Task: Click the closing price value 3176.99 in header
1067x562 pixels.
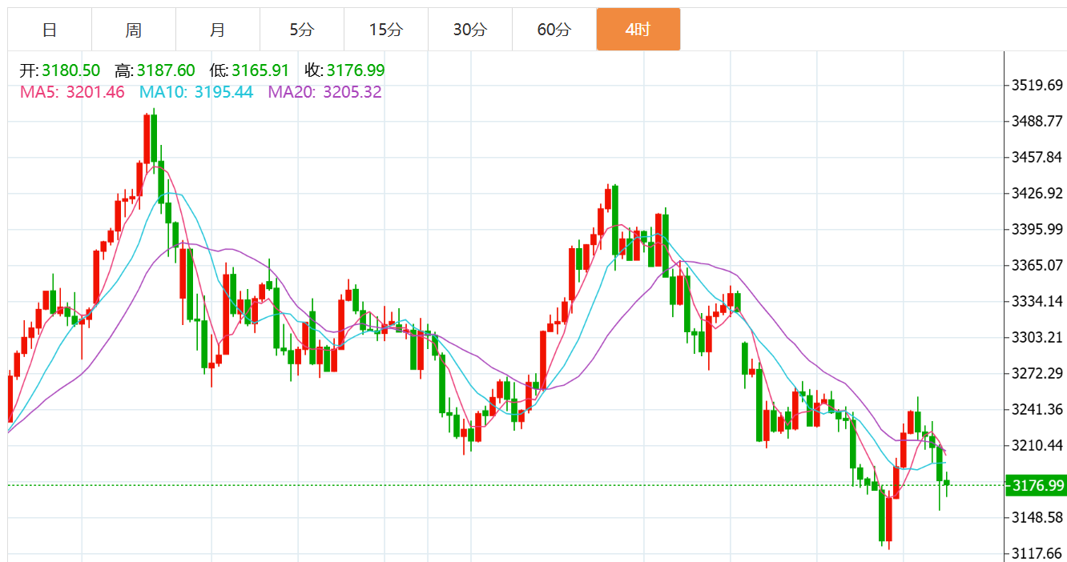Action: point(356,71)
